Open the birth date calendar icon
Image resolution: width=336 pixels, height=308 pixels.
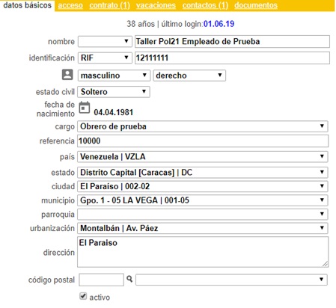pyautogui.click(x=85, y=108)
